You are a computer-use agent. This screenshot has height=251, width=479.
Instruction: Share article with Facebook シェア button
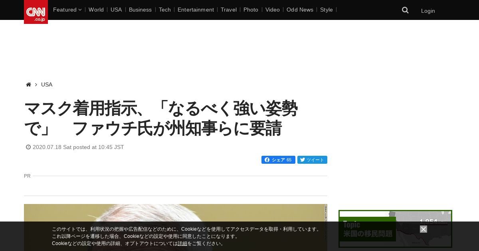pos(278,160)
